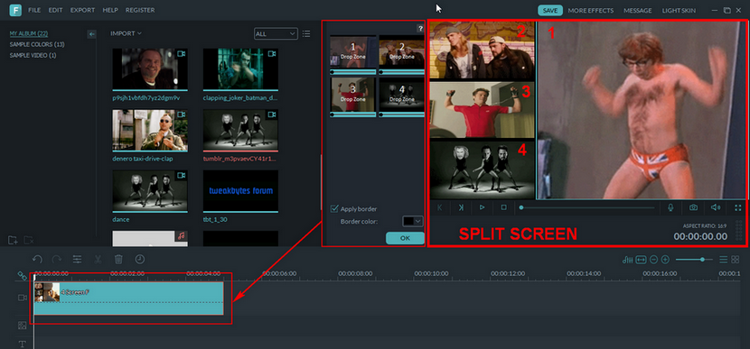Click the add new folder icon

[13, 240]
